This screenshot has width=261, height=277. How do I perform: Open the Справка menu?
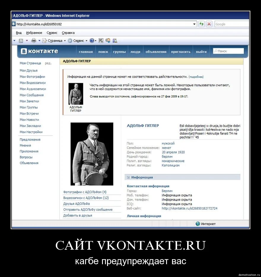(68, 33)
